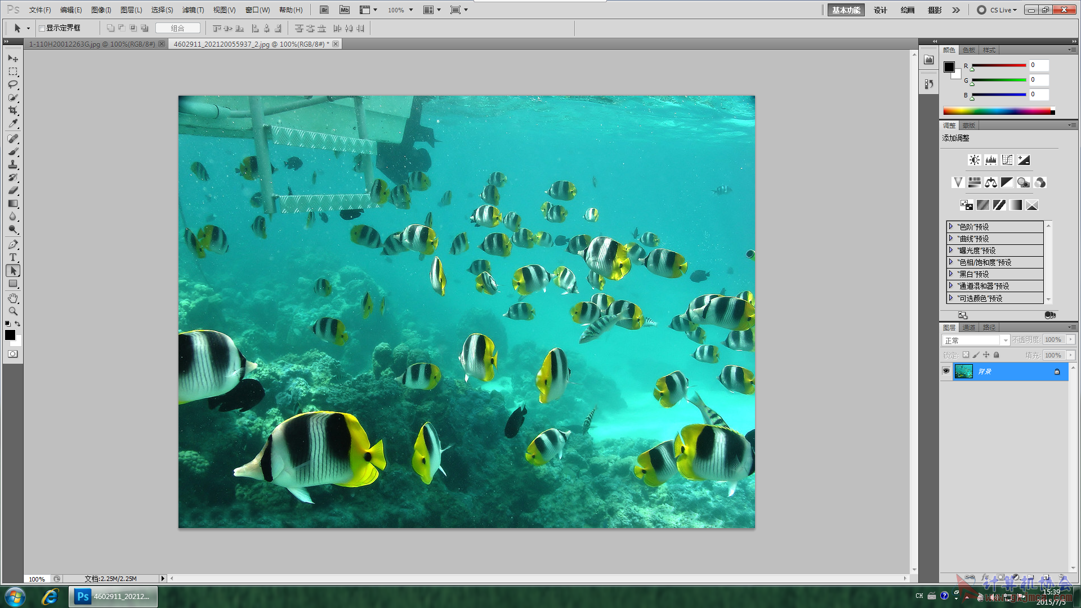Select the Zoom tool
This screenshot has height=608, width=1081.
pos(13,311)
